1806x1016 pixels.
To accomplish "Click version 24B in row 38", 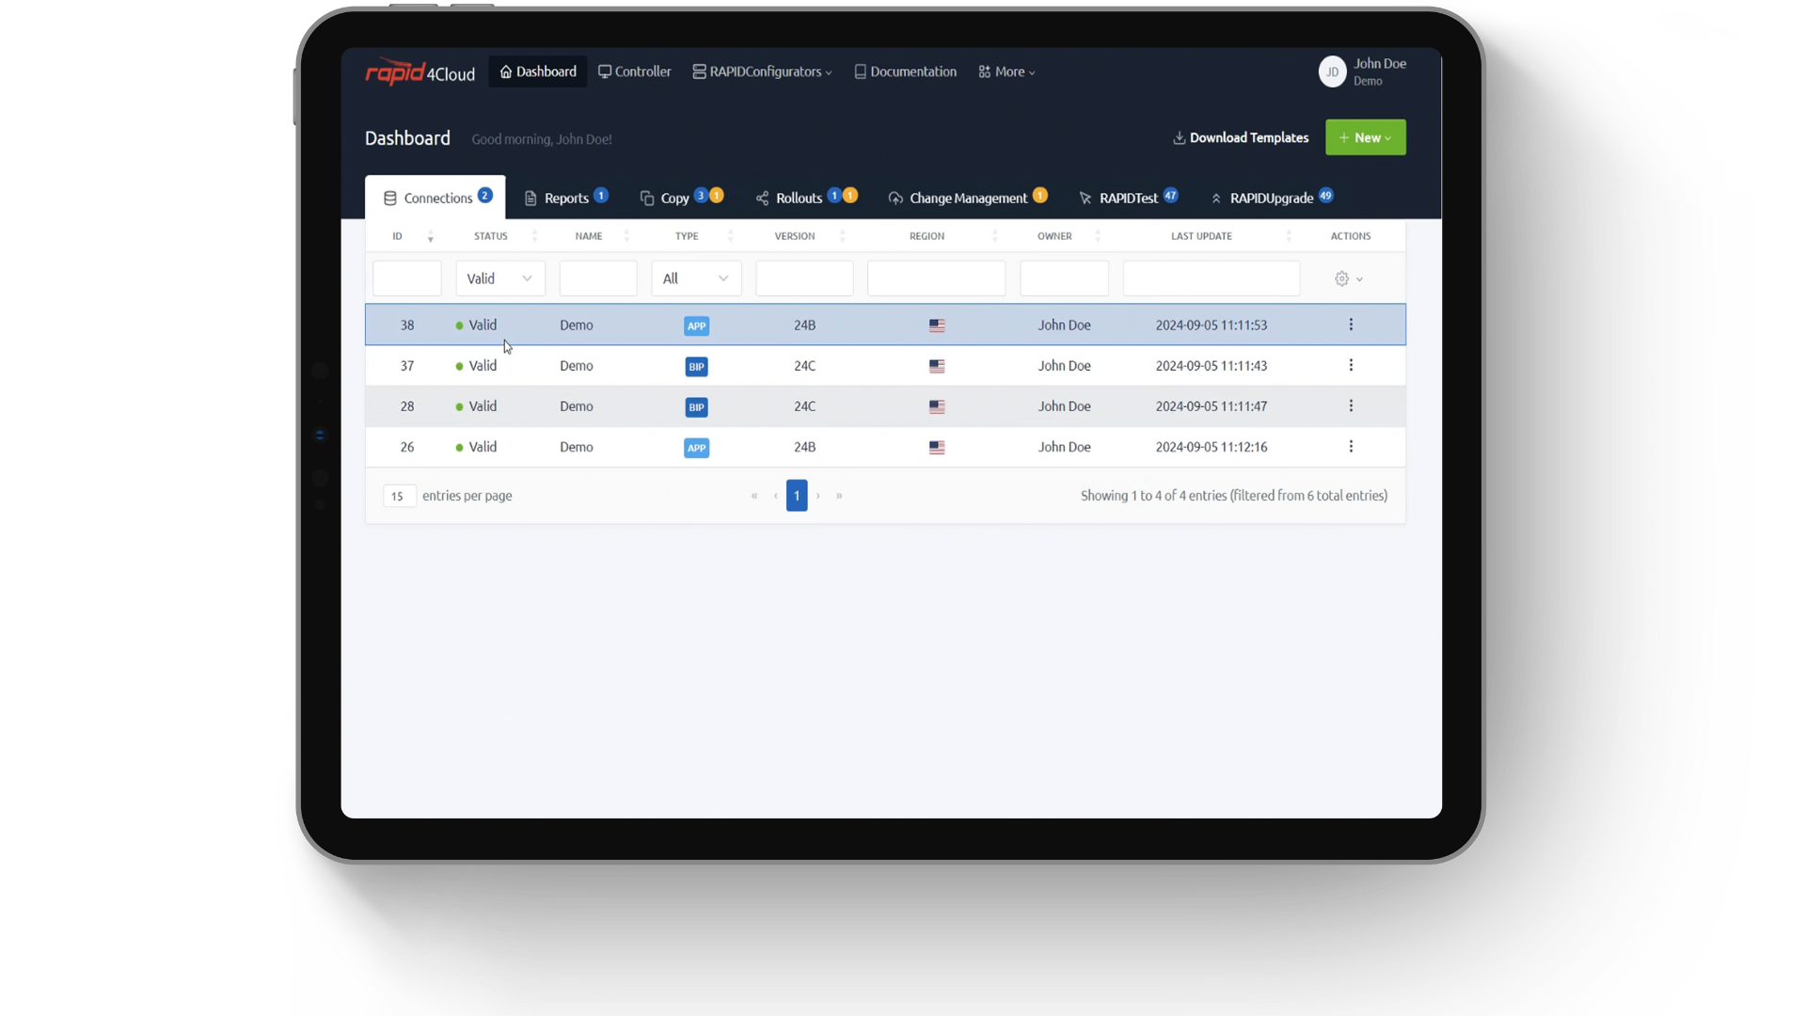I will click(804, 325).
